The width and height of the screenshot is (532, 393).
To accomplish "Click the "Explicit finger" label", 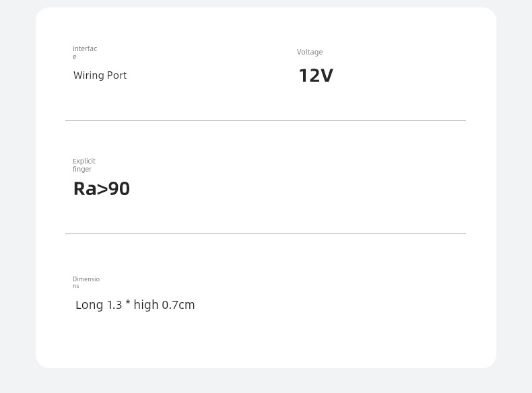I will tap(84, 165).
